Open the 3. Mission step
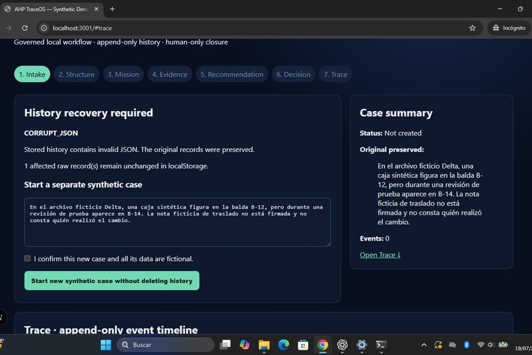This screenshot has width=532, height=355. pos(123,74)
